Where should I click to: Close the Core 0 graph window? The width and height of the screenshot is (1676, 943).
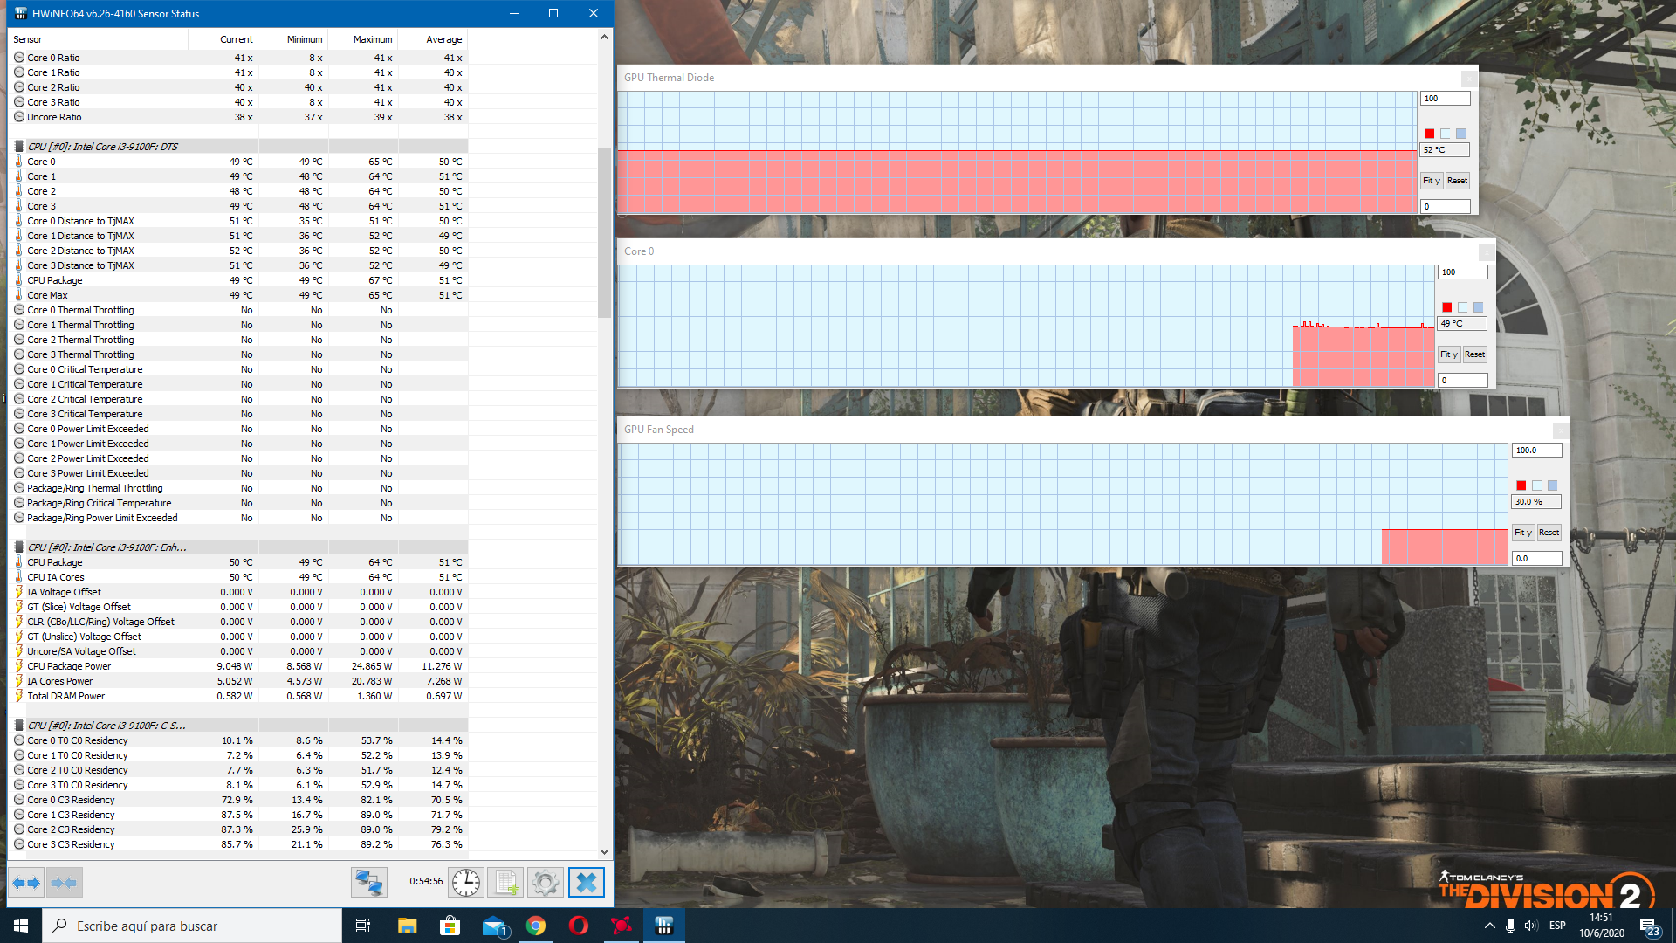point(1487,252)
